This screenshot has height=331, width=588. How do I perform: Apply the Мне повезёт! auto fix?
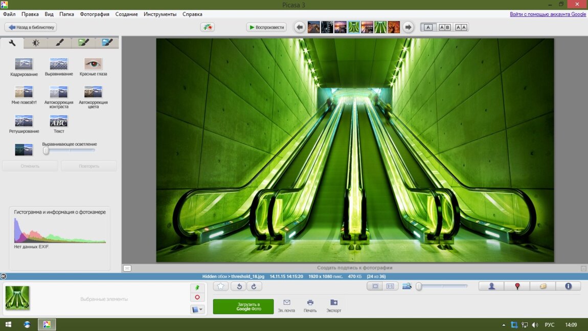point(24,93)
